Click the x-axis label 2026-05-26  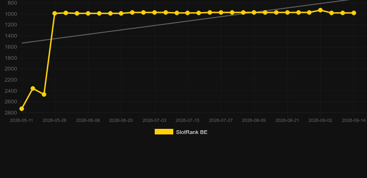coord(54,121)
